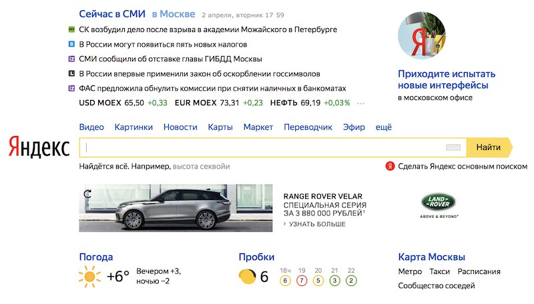Screen dimensions: 534x304
Task: Open Приходите испытать новые интерфейсы link
Action: pos(447,79)
